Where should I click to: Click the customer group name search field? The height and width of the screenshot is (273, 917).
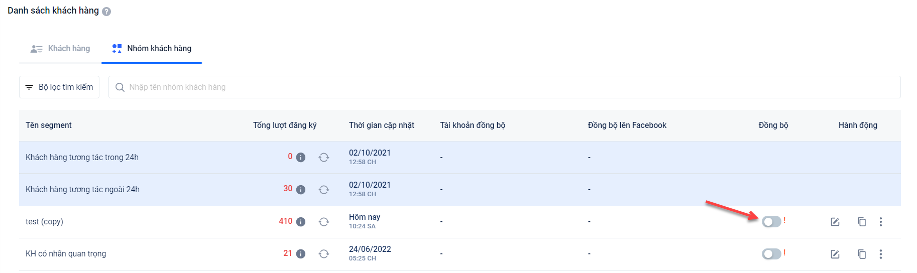point(502,87)
